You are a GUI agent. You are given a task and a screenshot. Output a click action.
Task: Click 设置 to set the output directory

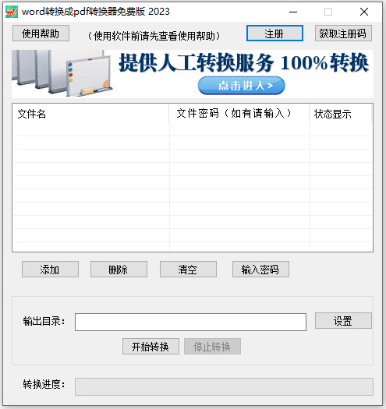[x=343, y=320]
